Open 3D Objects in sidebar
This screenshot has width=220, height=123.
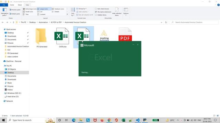tap(11, 69)
